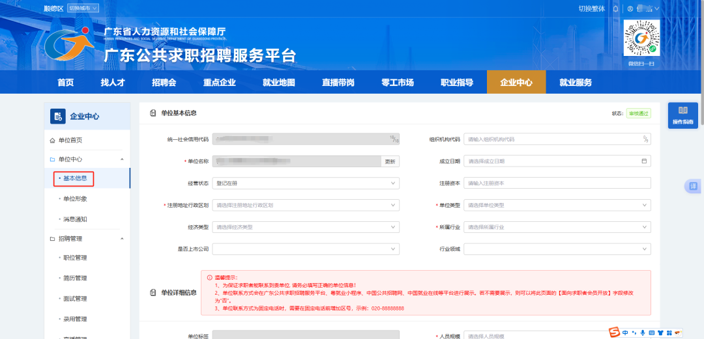Click the 更新 button beside 单位名称

point(390,161)
